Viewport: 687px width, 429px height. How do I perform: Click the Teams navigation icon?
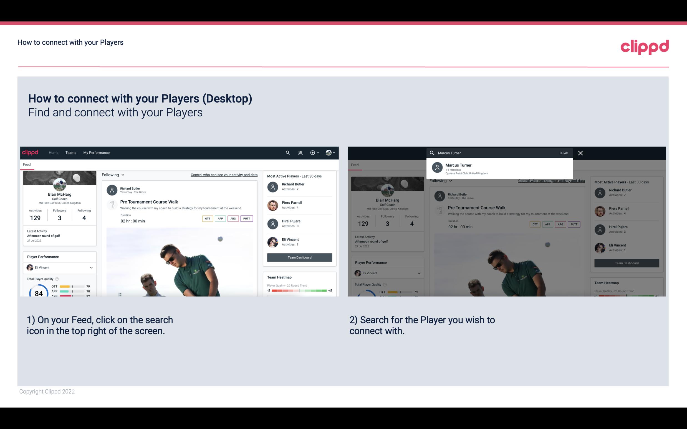(71, 152)
